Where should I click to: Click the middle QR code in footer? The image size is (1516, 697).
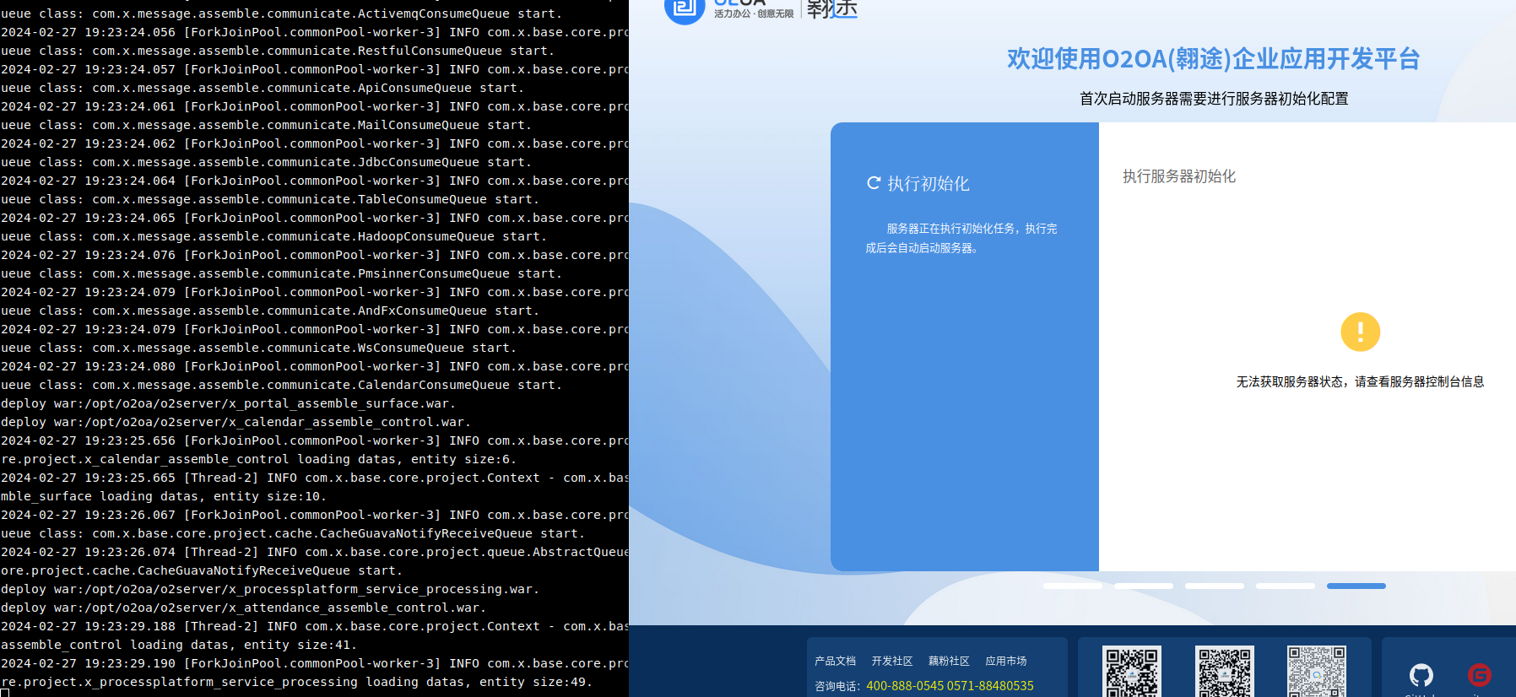tap(1224, 672)
